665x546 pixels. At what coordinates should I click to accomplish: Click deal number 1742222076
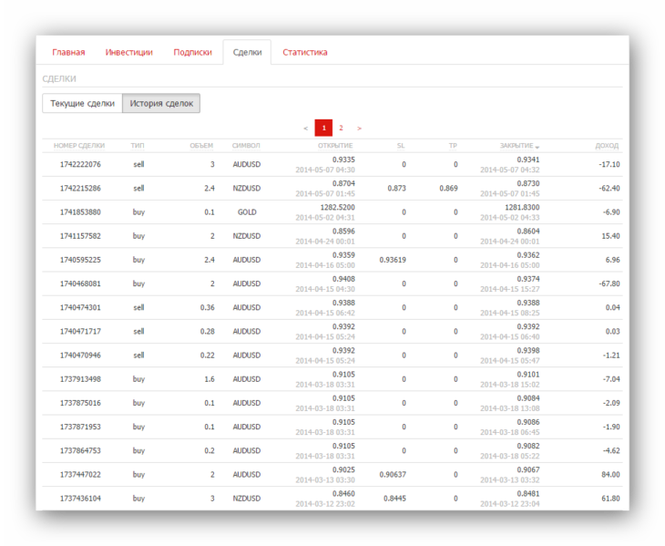click(x=80, y=164)
